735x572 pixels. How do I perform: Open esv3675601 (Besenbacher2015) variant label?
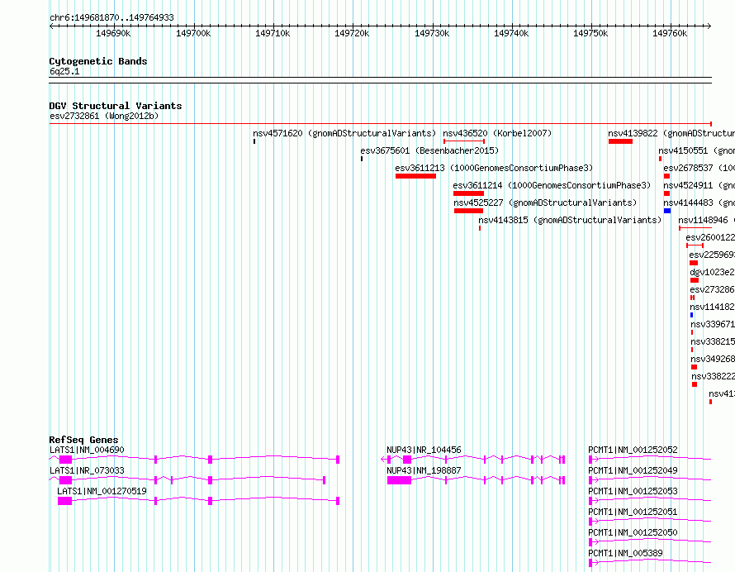click(x=429, y=150)
